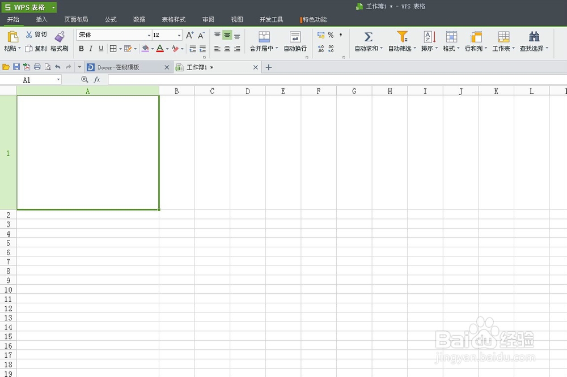Click the decrease indent icon
This screenshot has height=377, width=567.
[x=193, y=48]
